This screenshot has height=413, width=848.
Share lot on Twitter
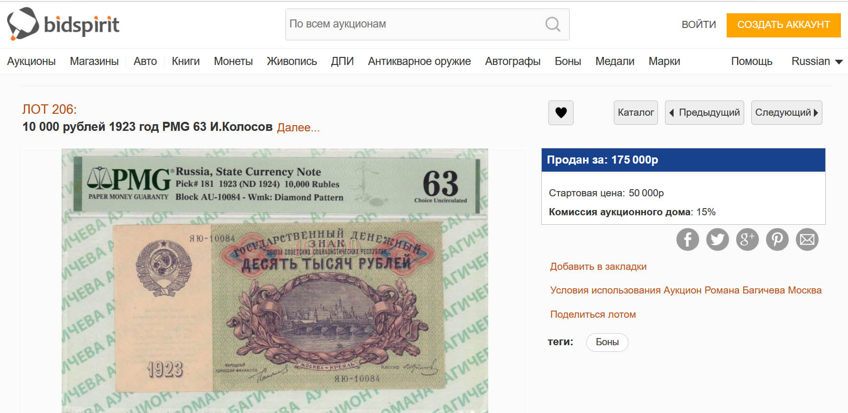pyautogui.click(x=718, y=239)
